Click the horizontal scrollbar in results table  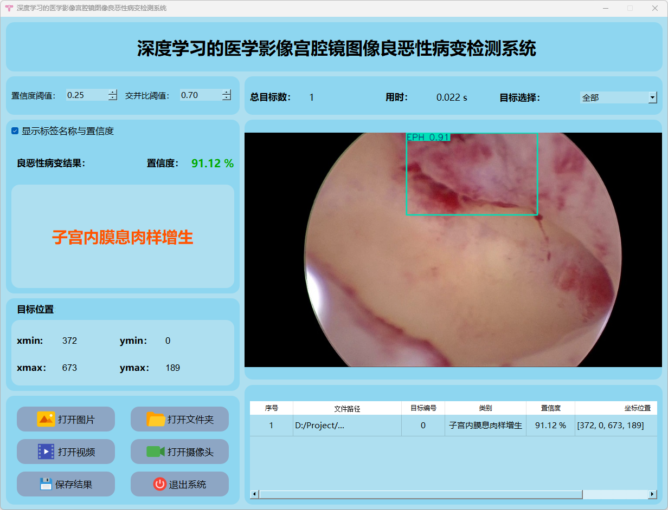click(420, 494)
